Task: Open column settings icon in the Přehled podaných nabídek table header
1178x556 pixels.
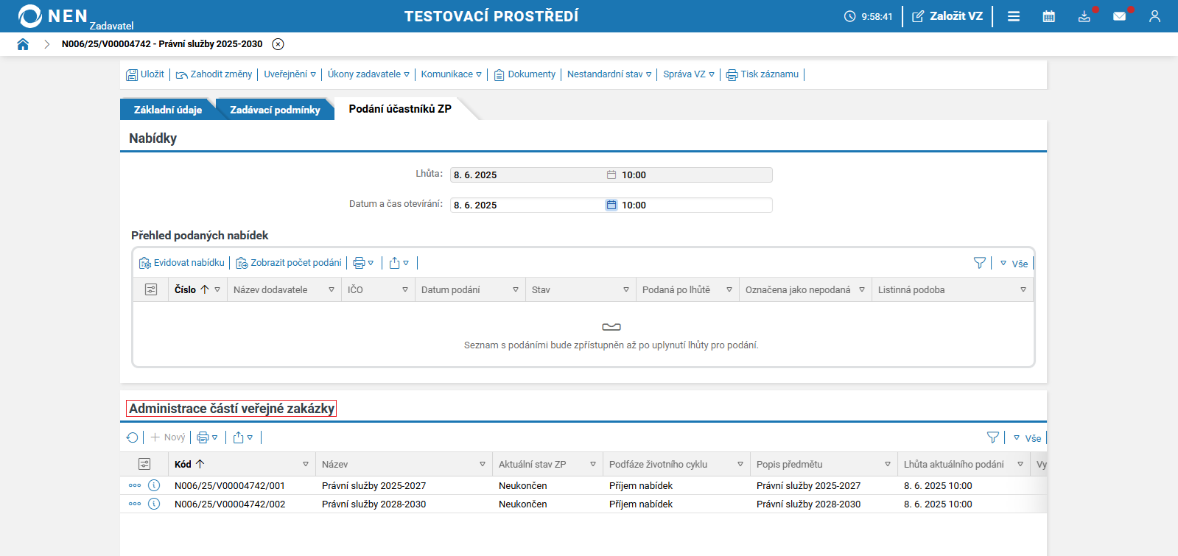Action: (x=151, y=289)
